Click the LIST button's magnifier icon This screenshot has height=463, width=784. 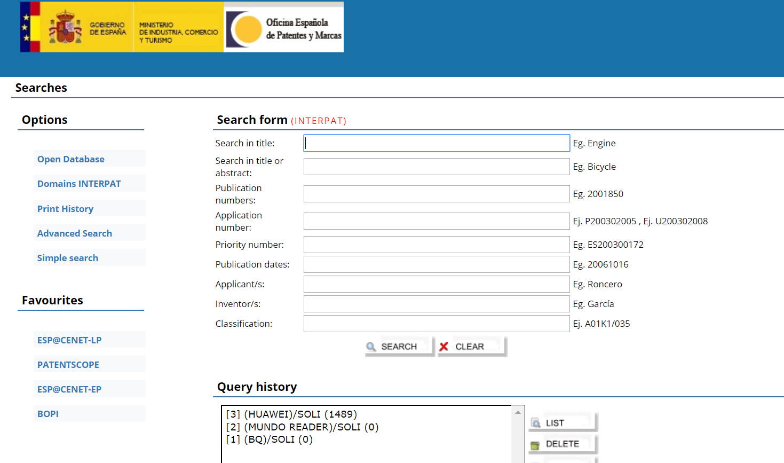536,423
